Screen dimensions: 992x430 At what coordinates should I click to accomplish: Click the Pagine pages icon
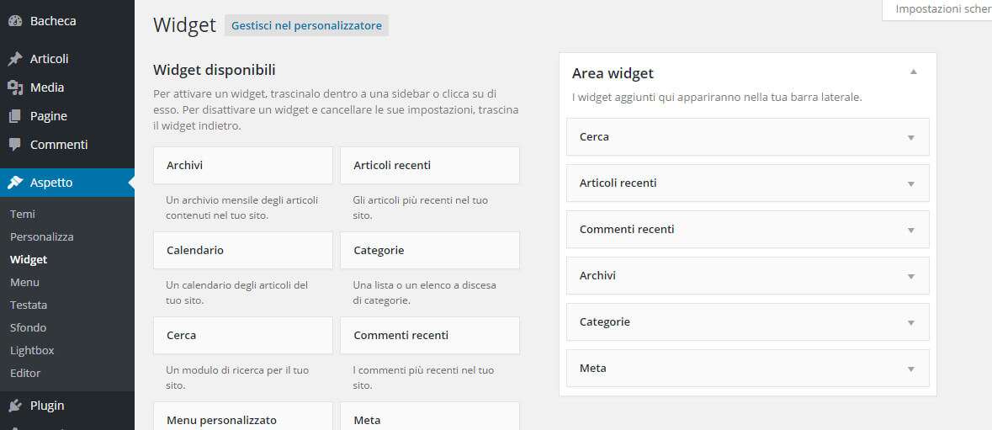point(15,116)
